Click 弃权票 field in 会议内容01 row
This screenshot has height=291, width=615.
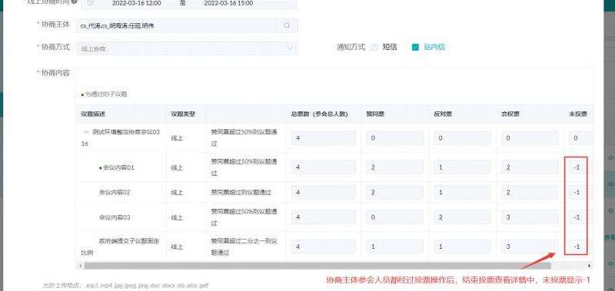tap(530, 167)
